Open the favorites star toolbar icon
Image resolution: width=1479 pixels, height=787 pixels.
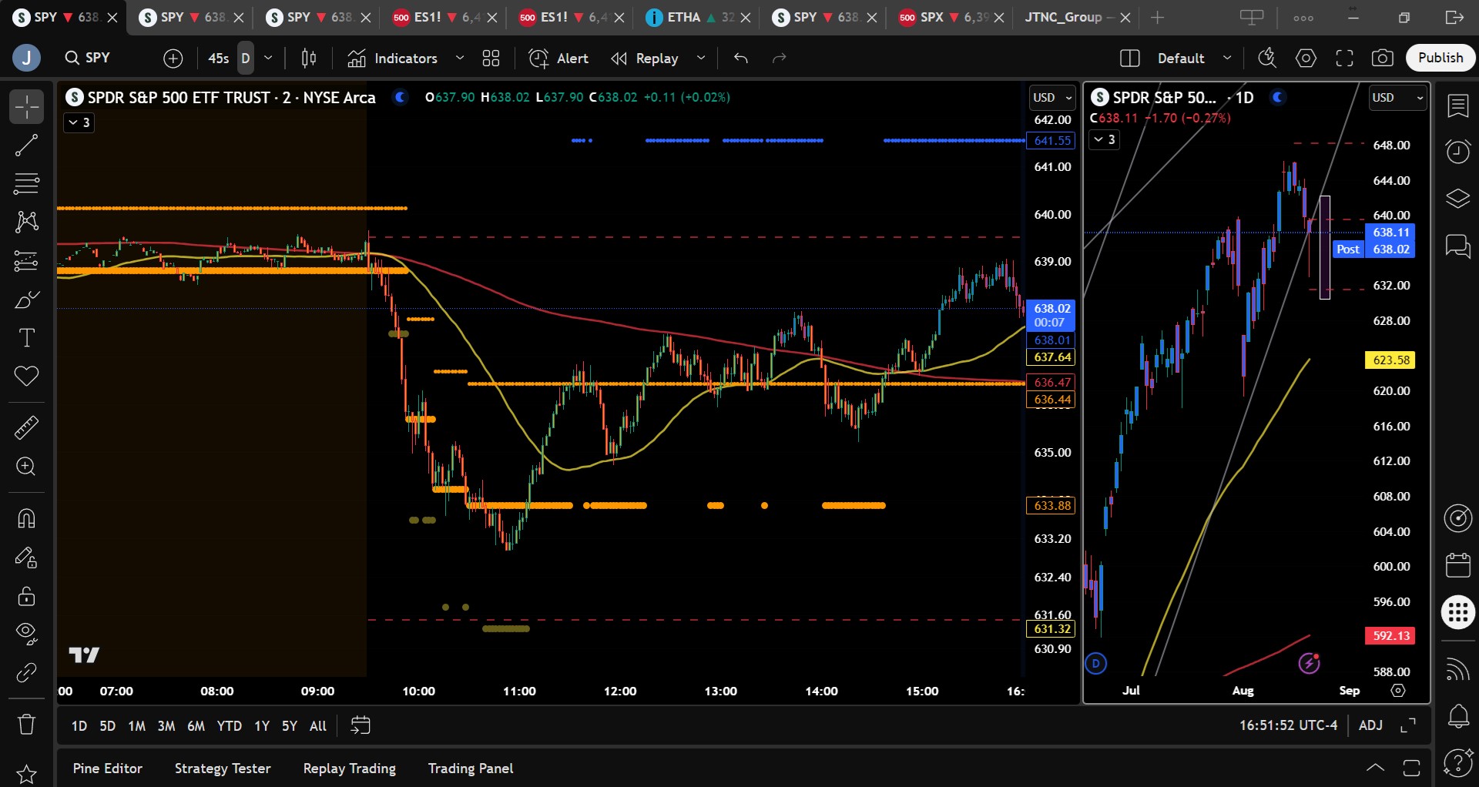[x=26, y=774]
